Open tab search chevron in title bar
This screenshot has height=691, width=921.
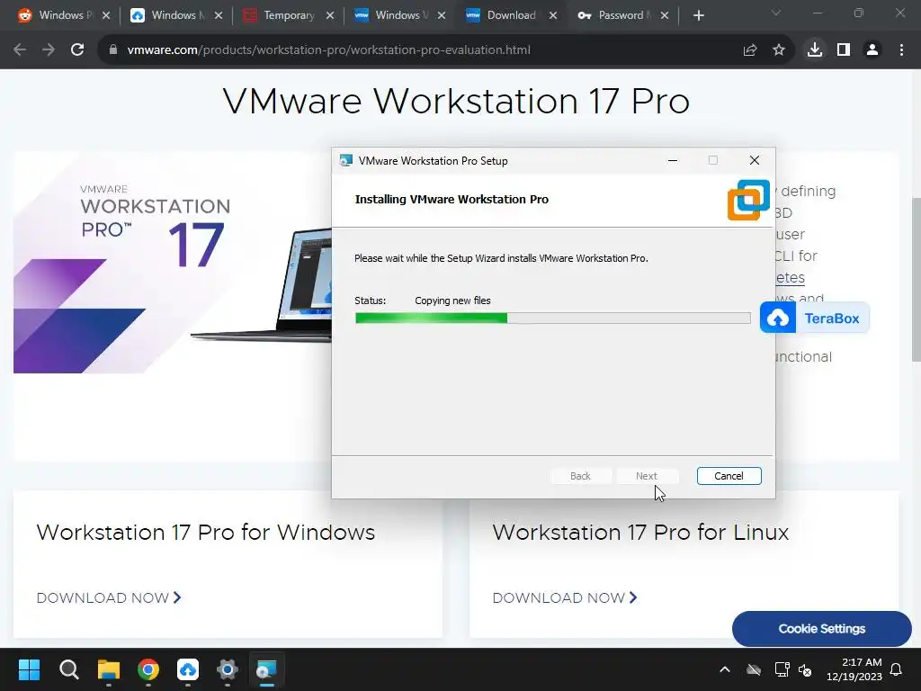(x=776, y=13)
